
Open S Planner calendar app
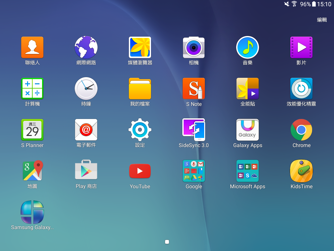click(32, 130)
